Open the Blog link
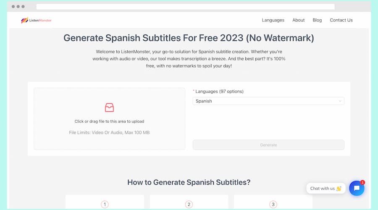Image resolution: width=378 pixels, height=210 pixels. coord(317,20)
